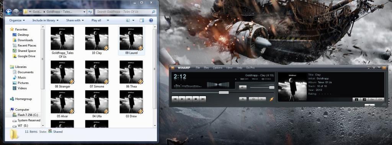Open the Winamp File menu

click(198, 68)
